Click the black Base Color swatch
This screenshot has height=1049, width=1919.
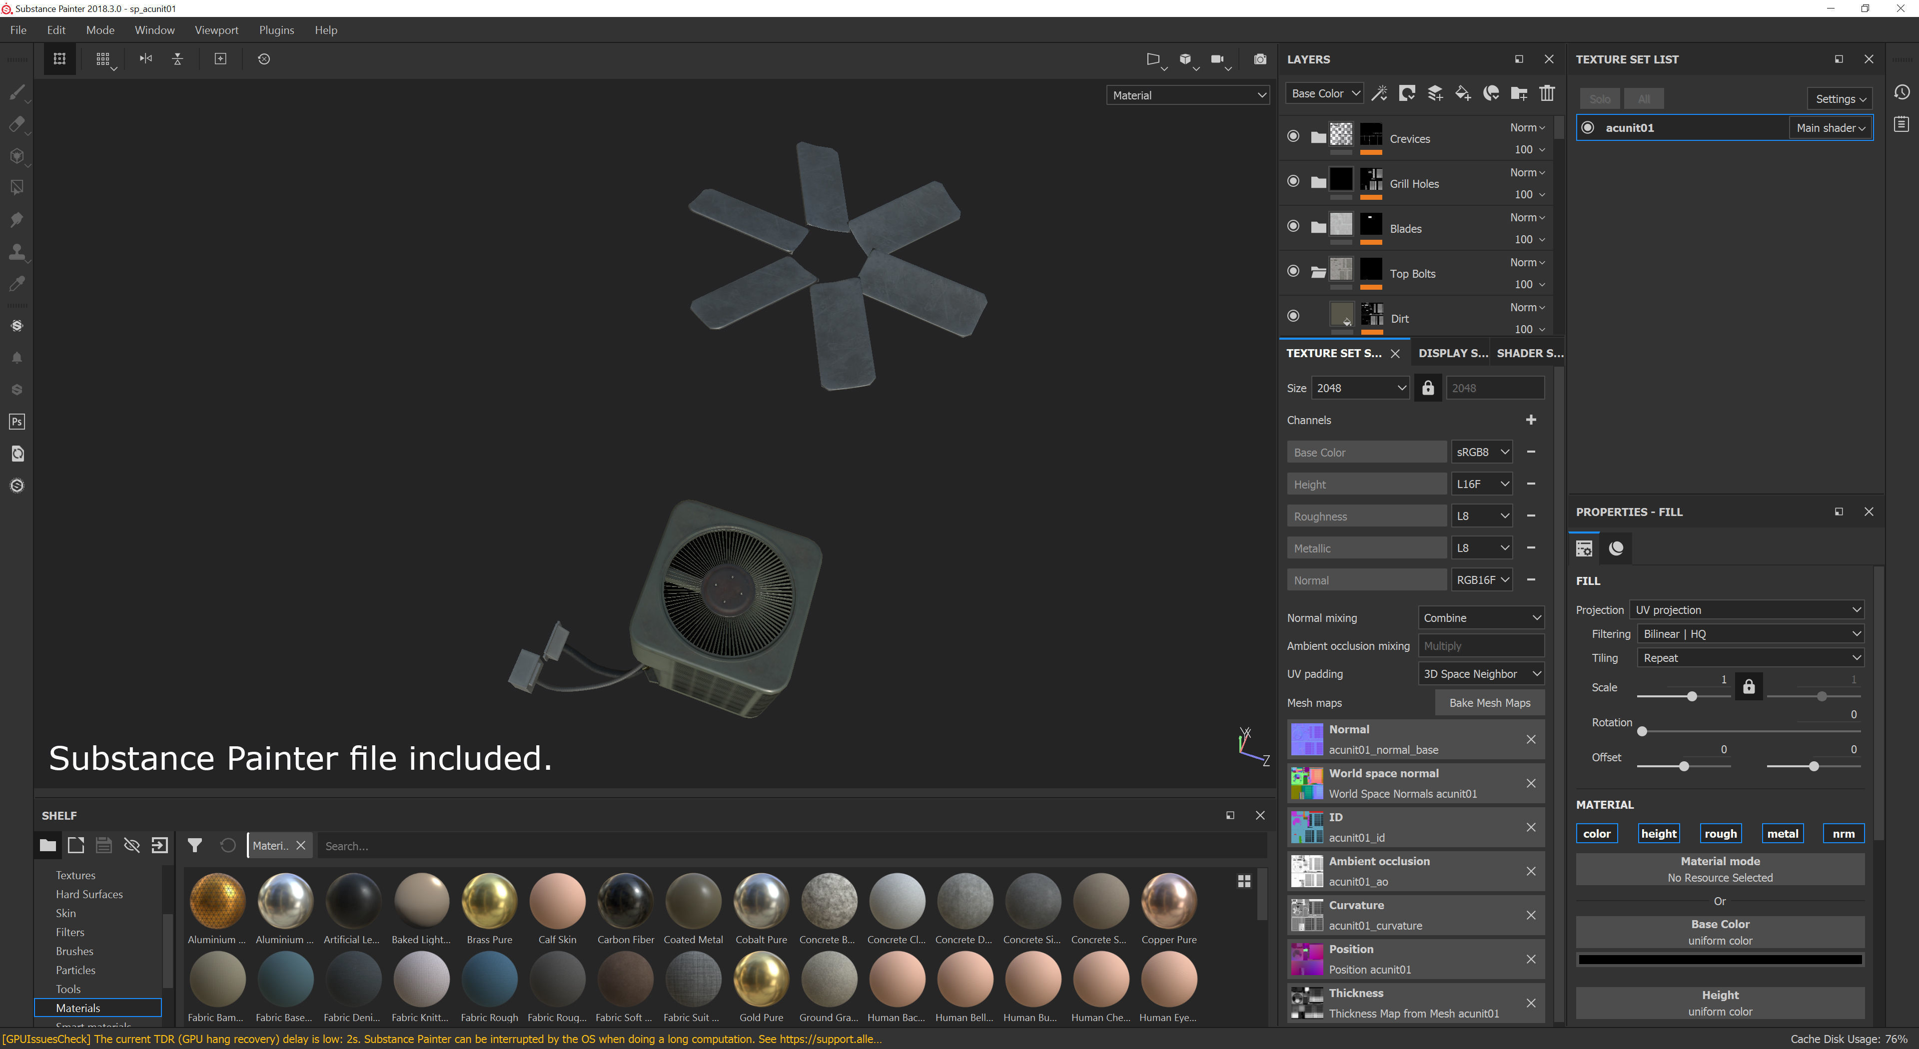(x=1719, y=960)
